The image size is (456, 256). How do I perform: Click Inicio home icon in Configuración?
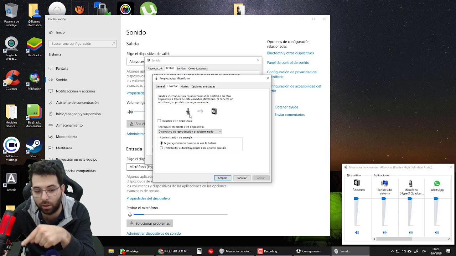pos(50,32)
